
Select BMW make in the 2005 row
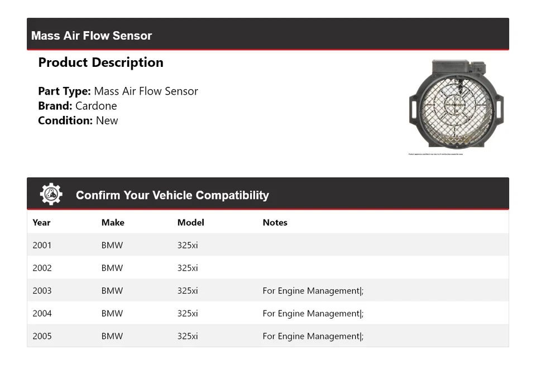pos(112,337)
